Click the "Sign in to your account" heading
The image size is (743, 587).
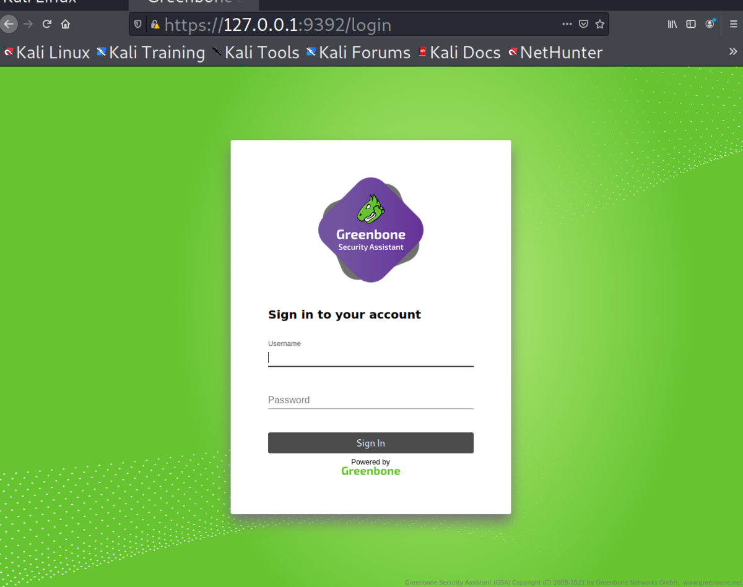(x=344, y=314)
